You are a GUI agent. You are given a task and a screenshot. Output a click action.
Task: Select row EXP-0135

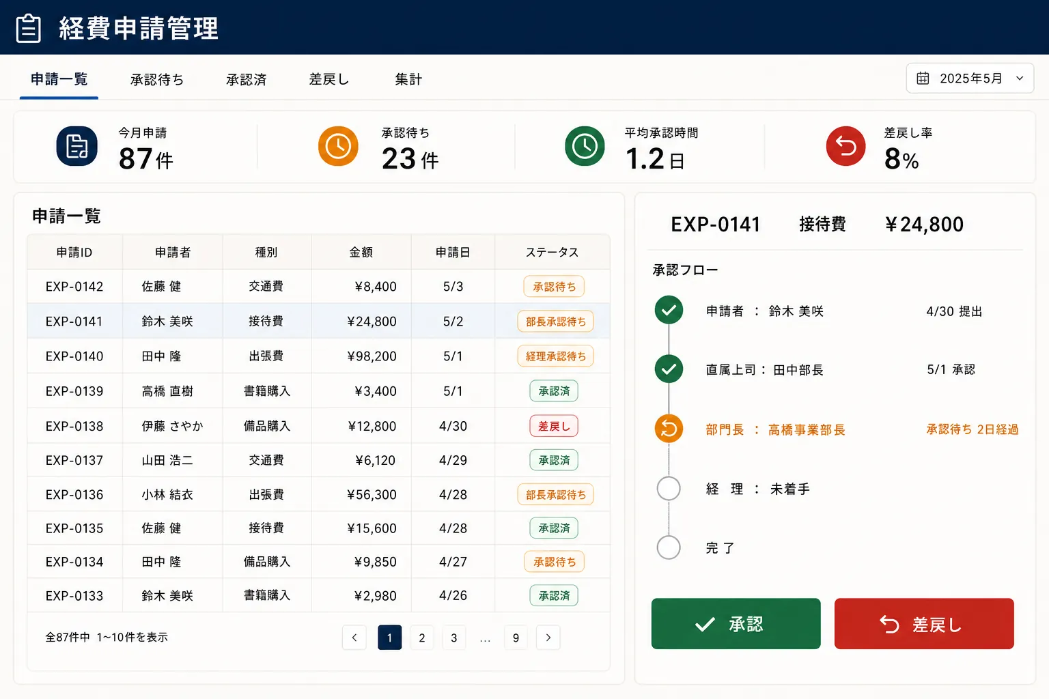(x=318, y=528)
